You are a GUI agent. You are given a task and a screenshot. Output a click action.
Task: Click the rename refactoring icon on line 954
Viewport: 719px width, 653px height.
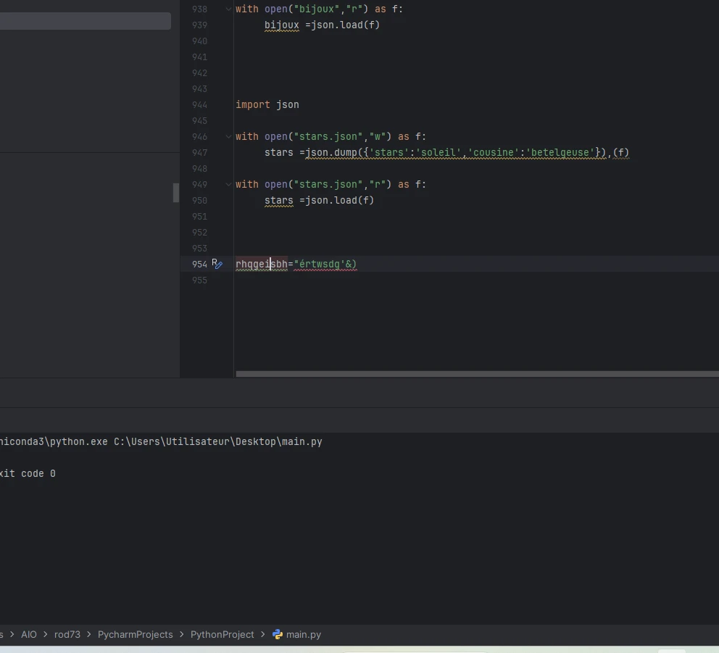click(x=216, y=264)
